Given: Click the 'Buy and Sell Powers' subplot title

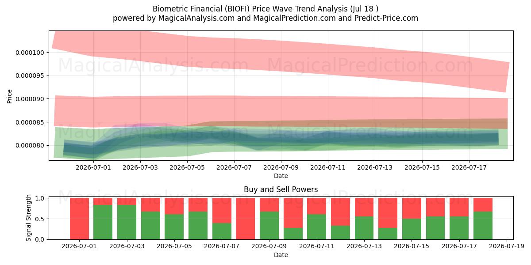Looking at the screenshot, I should pyautogui.click(x=281, y=189).
